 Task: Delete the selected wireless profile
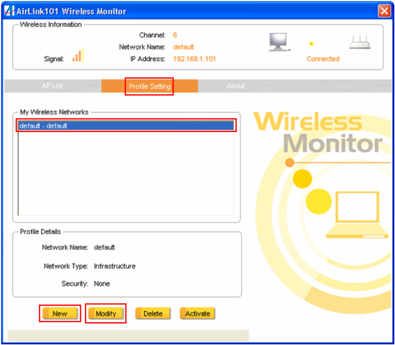pos(153,314)
